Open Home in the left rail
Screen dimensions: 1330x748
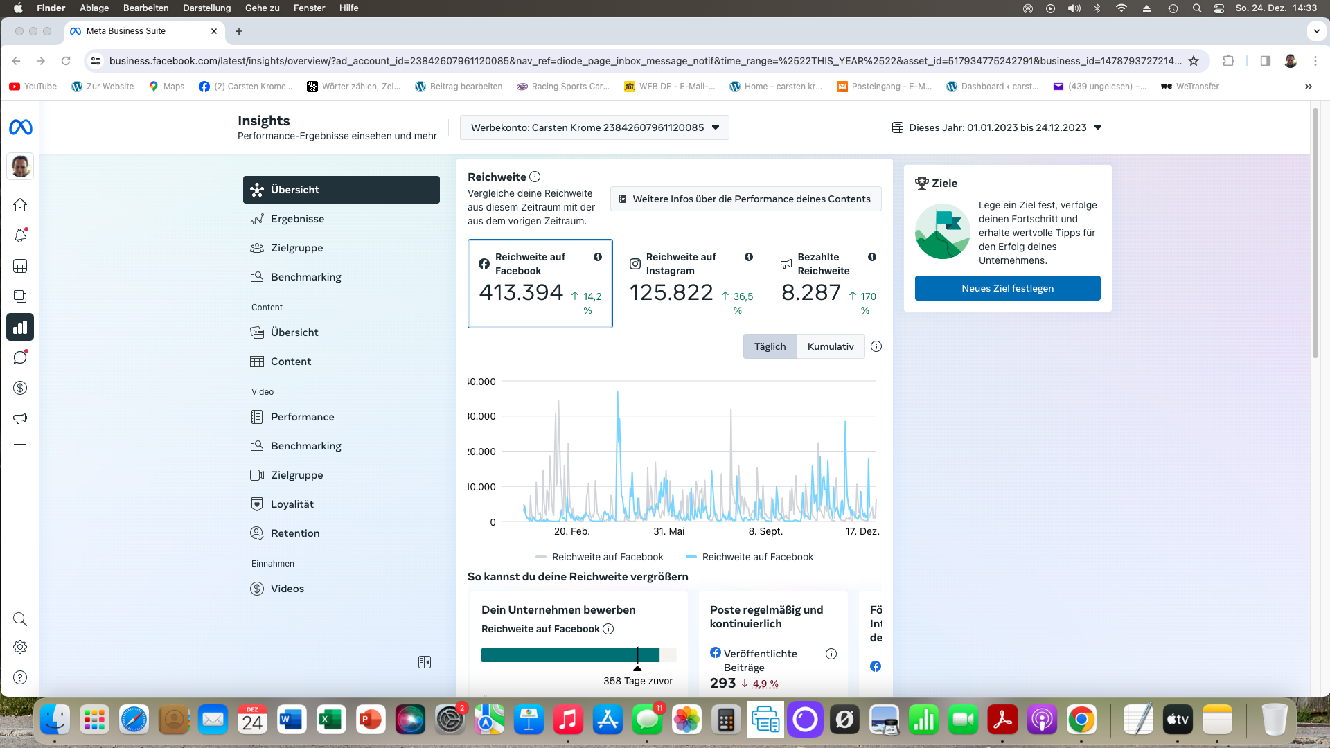20,205
